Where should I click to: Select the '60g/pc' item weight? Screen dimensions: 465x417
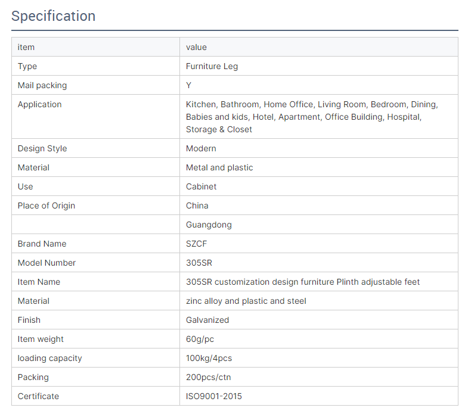point(200,339)
